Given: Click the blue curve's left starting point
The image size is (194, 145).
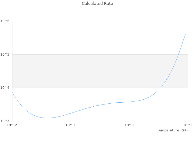Looking at the screenshot, I should coord(12,92).
